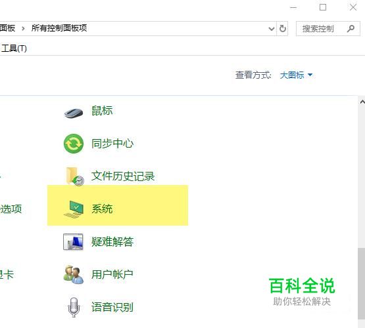Image resolution: width=365 pixels, height=328 pixels.
Task: Click the search magnifier icon
Action: (x=351, y=29)
